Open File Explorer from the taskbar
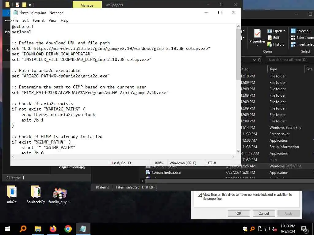The image size is (314, 235). point(38,229)
